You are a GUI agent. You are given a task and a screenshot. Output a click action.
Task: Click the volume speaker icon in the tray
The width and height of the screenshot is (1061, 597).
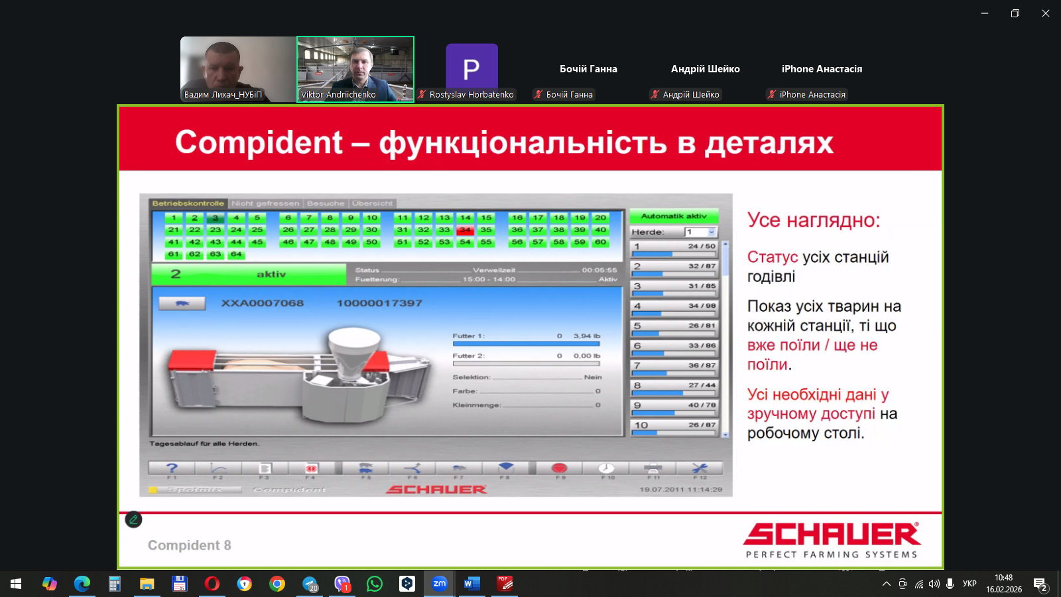[x=934, y=584]
